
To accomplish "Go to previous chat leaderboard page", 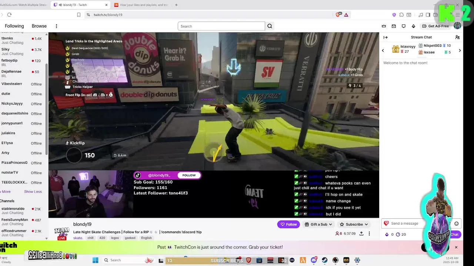I will 383,50.
